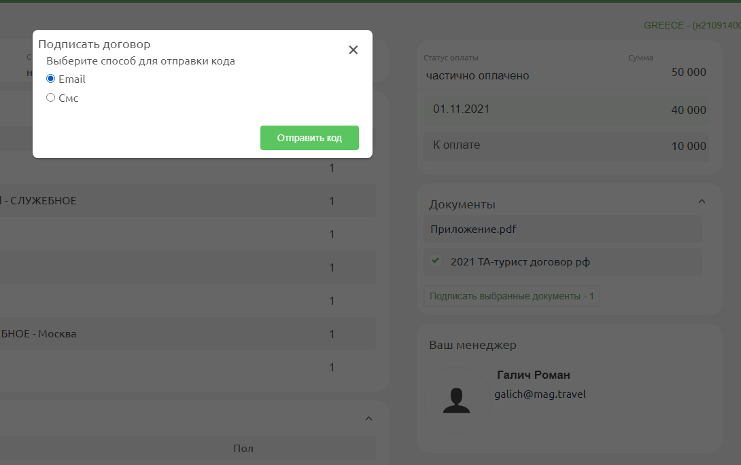
Task: Open 2021 ТА-турист договор рф document
Action: coord(520,262)
